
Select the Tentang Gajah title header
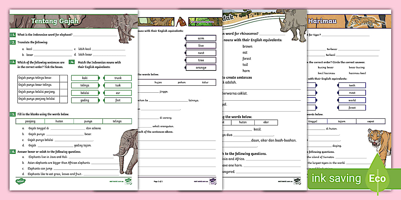coord(55,21)
